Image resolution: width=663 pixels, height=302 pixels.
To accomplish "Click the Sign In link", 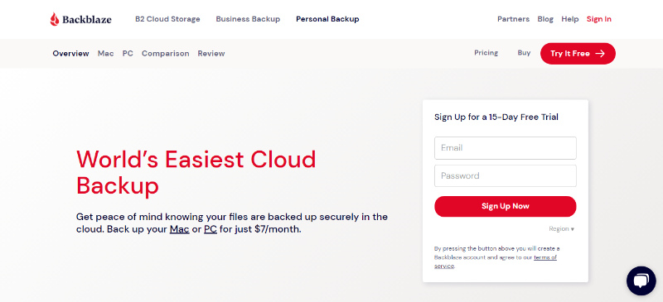I will (598, 19).
